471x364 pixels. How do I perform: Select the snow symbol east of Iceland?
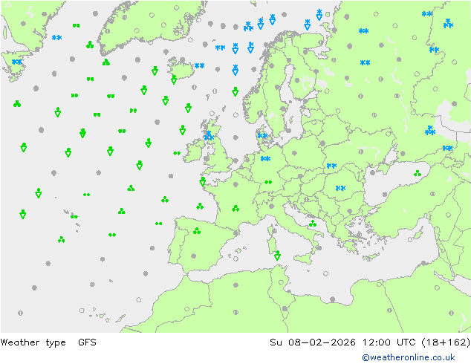199,65
